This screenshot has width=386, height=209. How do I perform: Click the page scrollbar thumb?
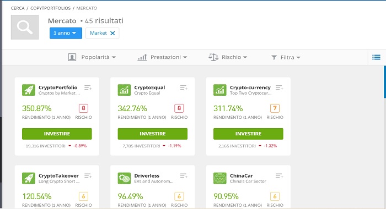tap(385, 82)
